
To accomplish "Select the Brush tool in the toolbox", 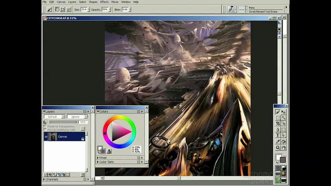I will coord(278,112).
